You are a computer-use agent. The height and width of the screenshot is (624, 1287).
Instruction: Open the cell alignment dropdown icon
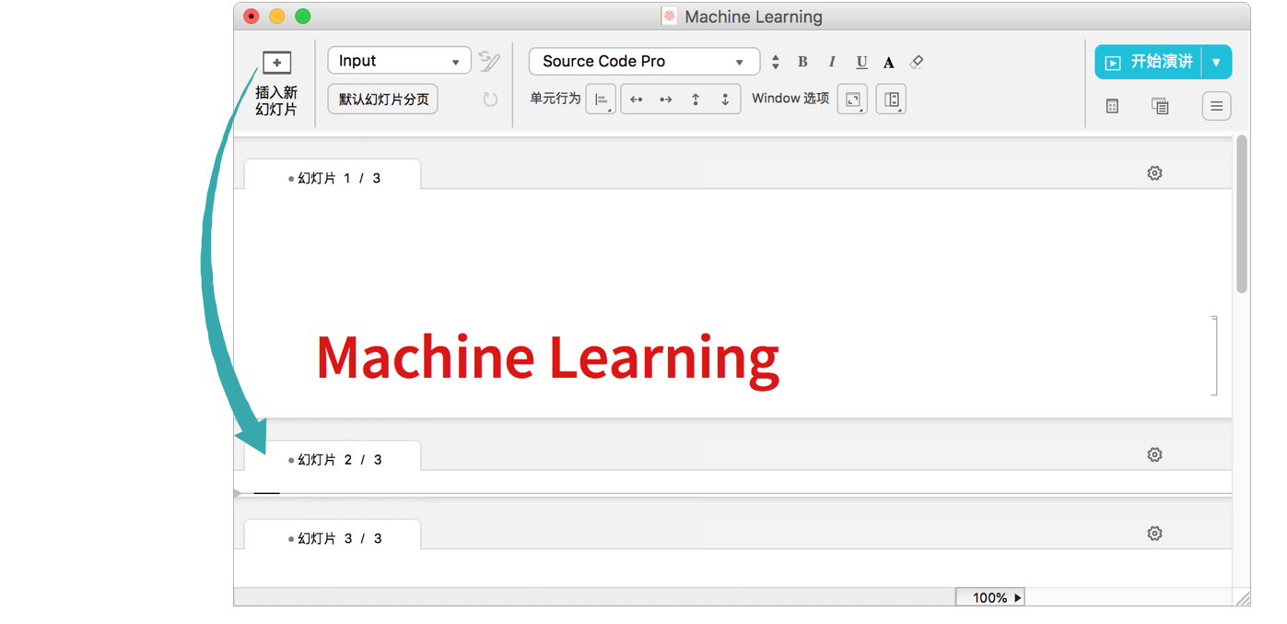point(601,100)
